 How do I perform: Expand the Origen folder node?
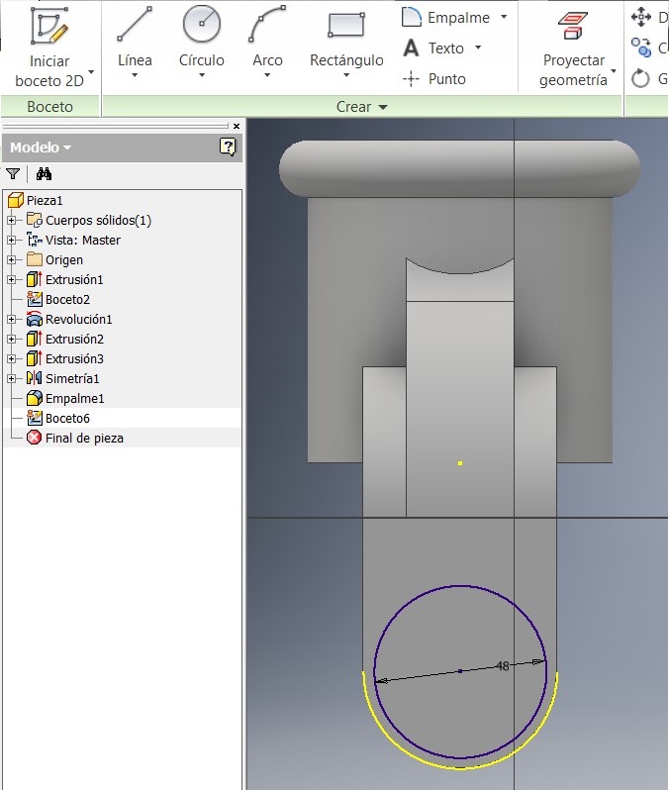12,260
